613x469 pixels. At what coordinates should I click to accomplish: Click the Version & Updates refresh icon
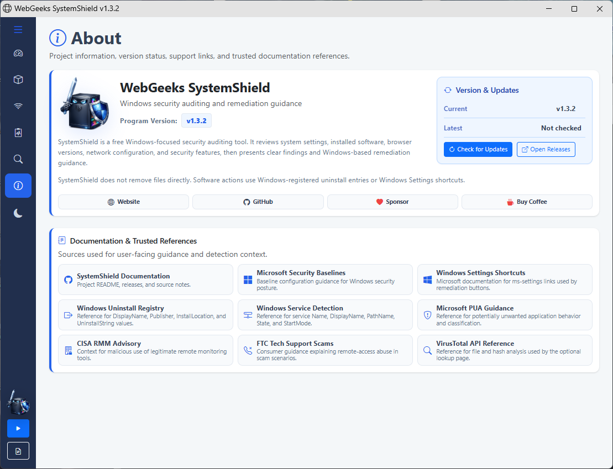(448, 90)
